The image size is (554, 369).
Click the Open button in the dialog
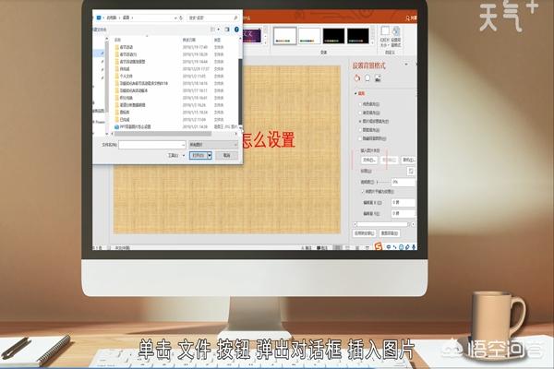coord(199,155)
